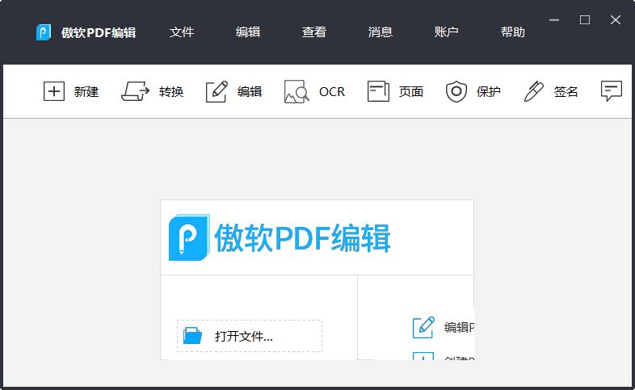
Task: Open the 文件 menu
Action: tap(182, 32)
